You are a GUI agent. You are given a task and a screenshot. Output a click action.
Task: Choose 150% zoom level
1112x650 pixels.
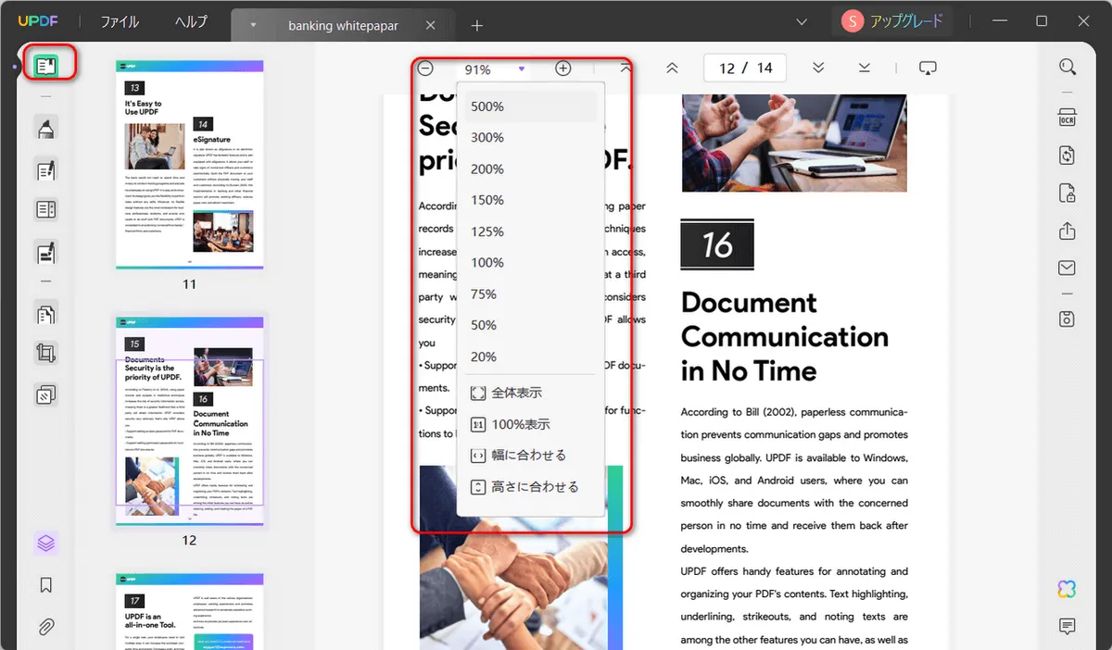tap(531, 200)
